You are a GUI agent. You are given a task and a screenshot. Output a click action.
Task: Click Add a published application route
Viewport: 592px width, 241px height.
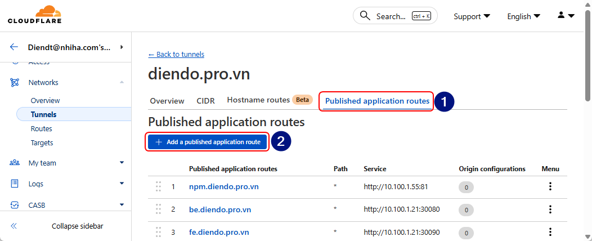point(208,142)
